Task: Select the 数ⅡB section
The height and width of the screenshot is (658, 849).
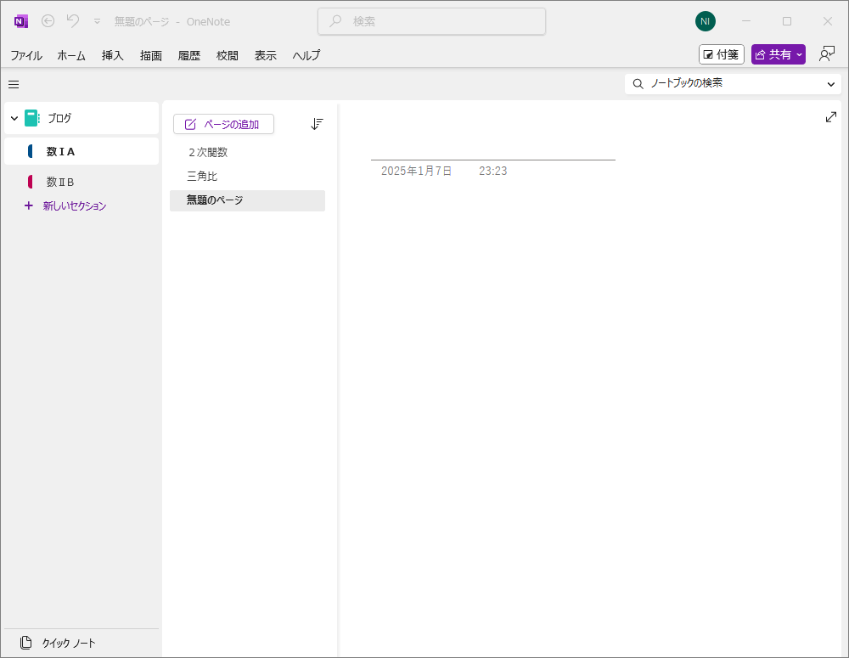Action: coord(60,182)
